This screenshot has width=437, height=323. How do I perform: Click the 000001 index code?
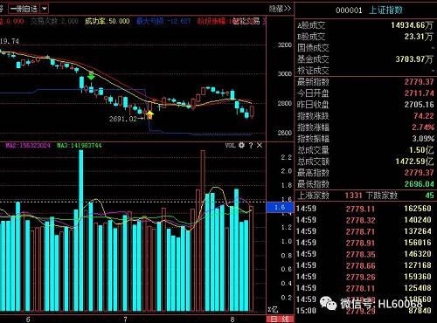click(x=349, y=10)
